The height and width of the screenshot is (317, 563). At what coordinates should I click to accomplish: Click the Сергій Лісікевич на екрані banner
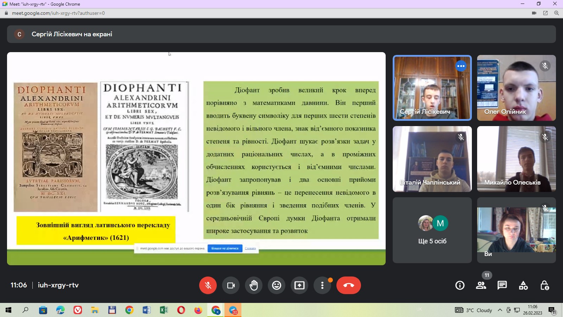tap(281, 34)
